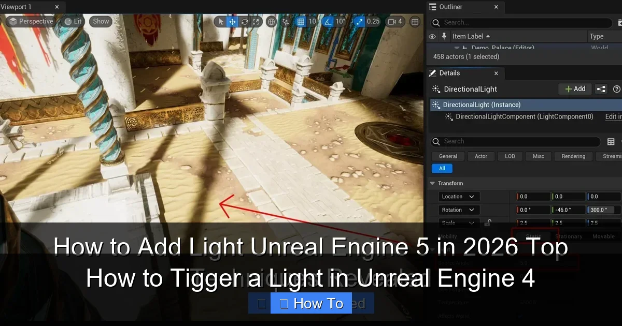Open viewport layout grid icon
The width and height of the screenshot is (622, 326).
pos(414,22)
